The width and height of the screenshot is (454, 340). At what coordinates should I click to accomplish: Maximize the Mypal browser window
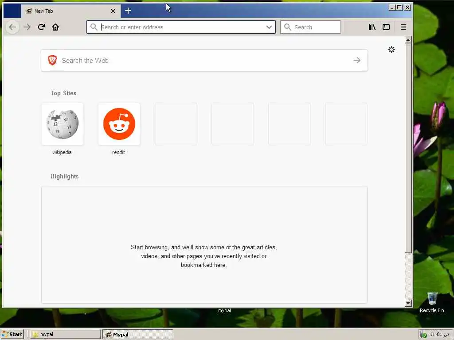pos(399,8)
